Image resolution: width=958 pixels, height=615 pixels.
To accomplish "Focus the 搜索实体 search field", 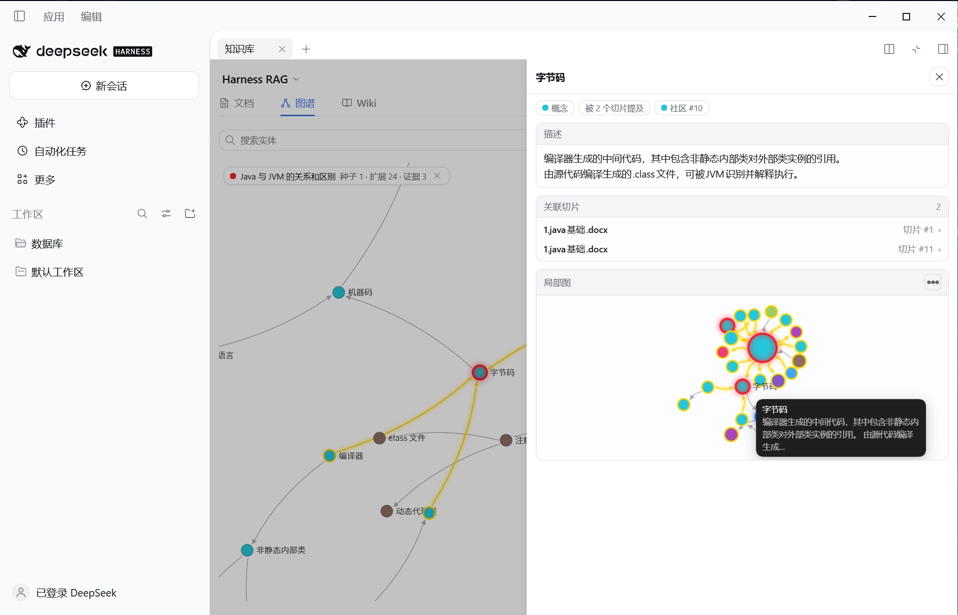I will 373,140.
